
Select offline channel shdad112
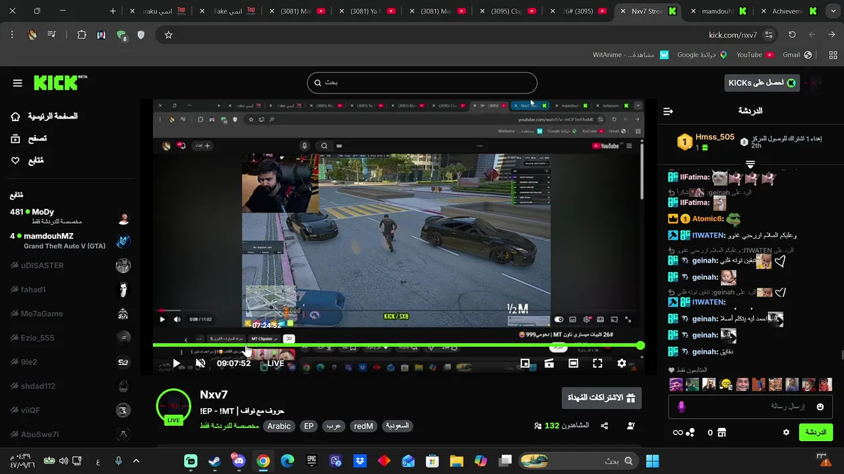(x=70, y=386)
